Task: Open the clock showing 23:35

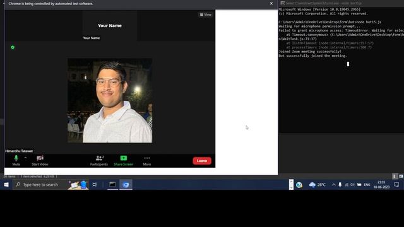Action: (381, 185)
